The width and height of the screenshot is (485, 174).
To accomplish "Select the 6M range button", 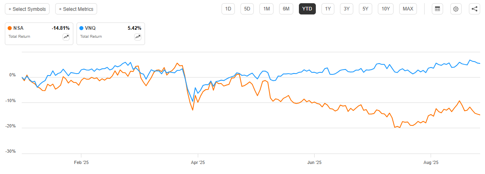I will click(286, 9).
